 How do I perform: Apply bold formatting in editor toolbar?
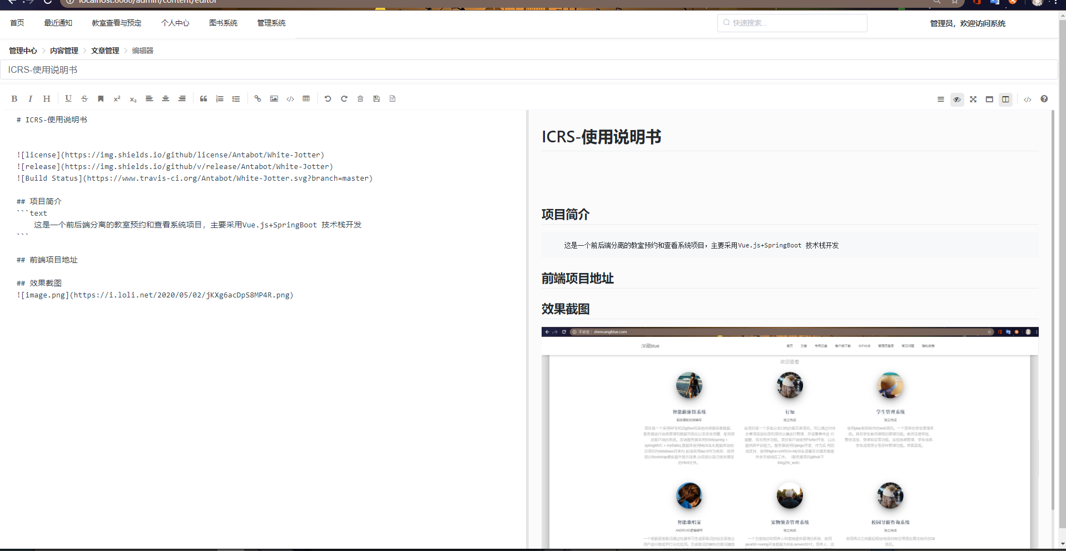point(14,99)
